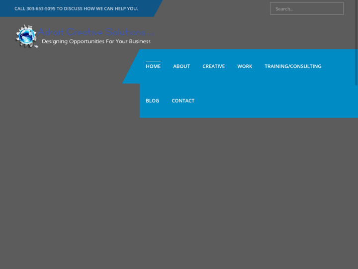Click the slanted right edge of the call banner

click(x=157, y=8)
